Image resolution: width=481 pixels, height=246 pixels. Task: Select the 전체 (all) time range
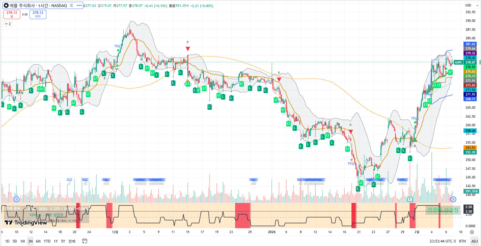[72, 241]
